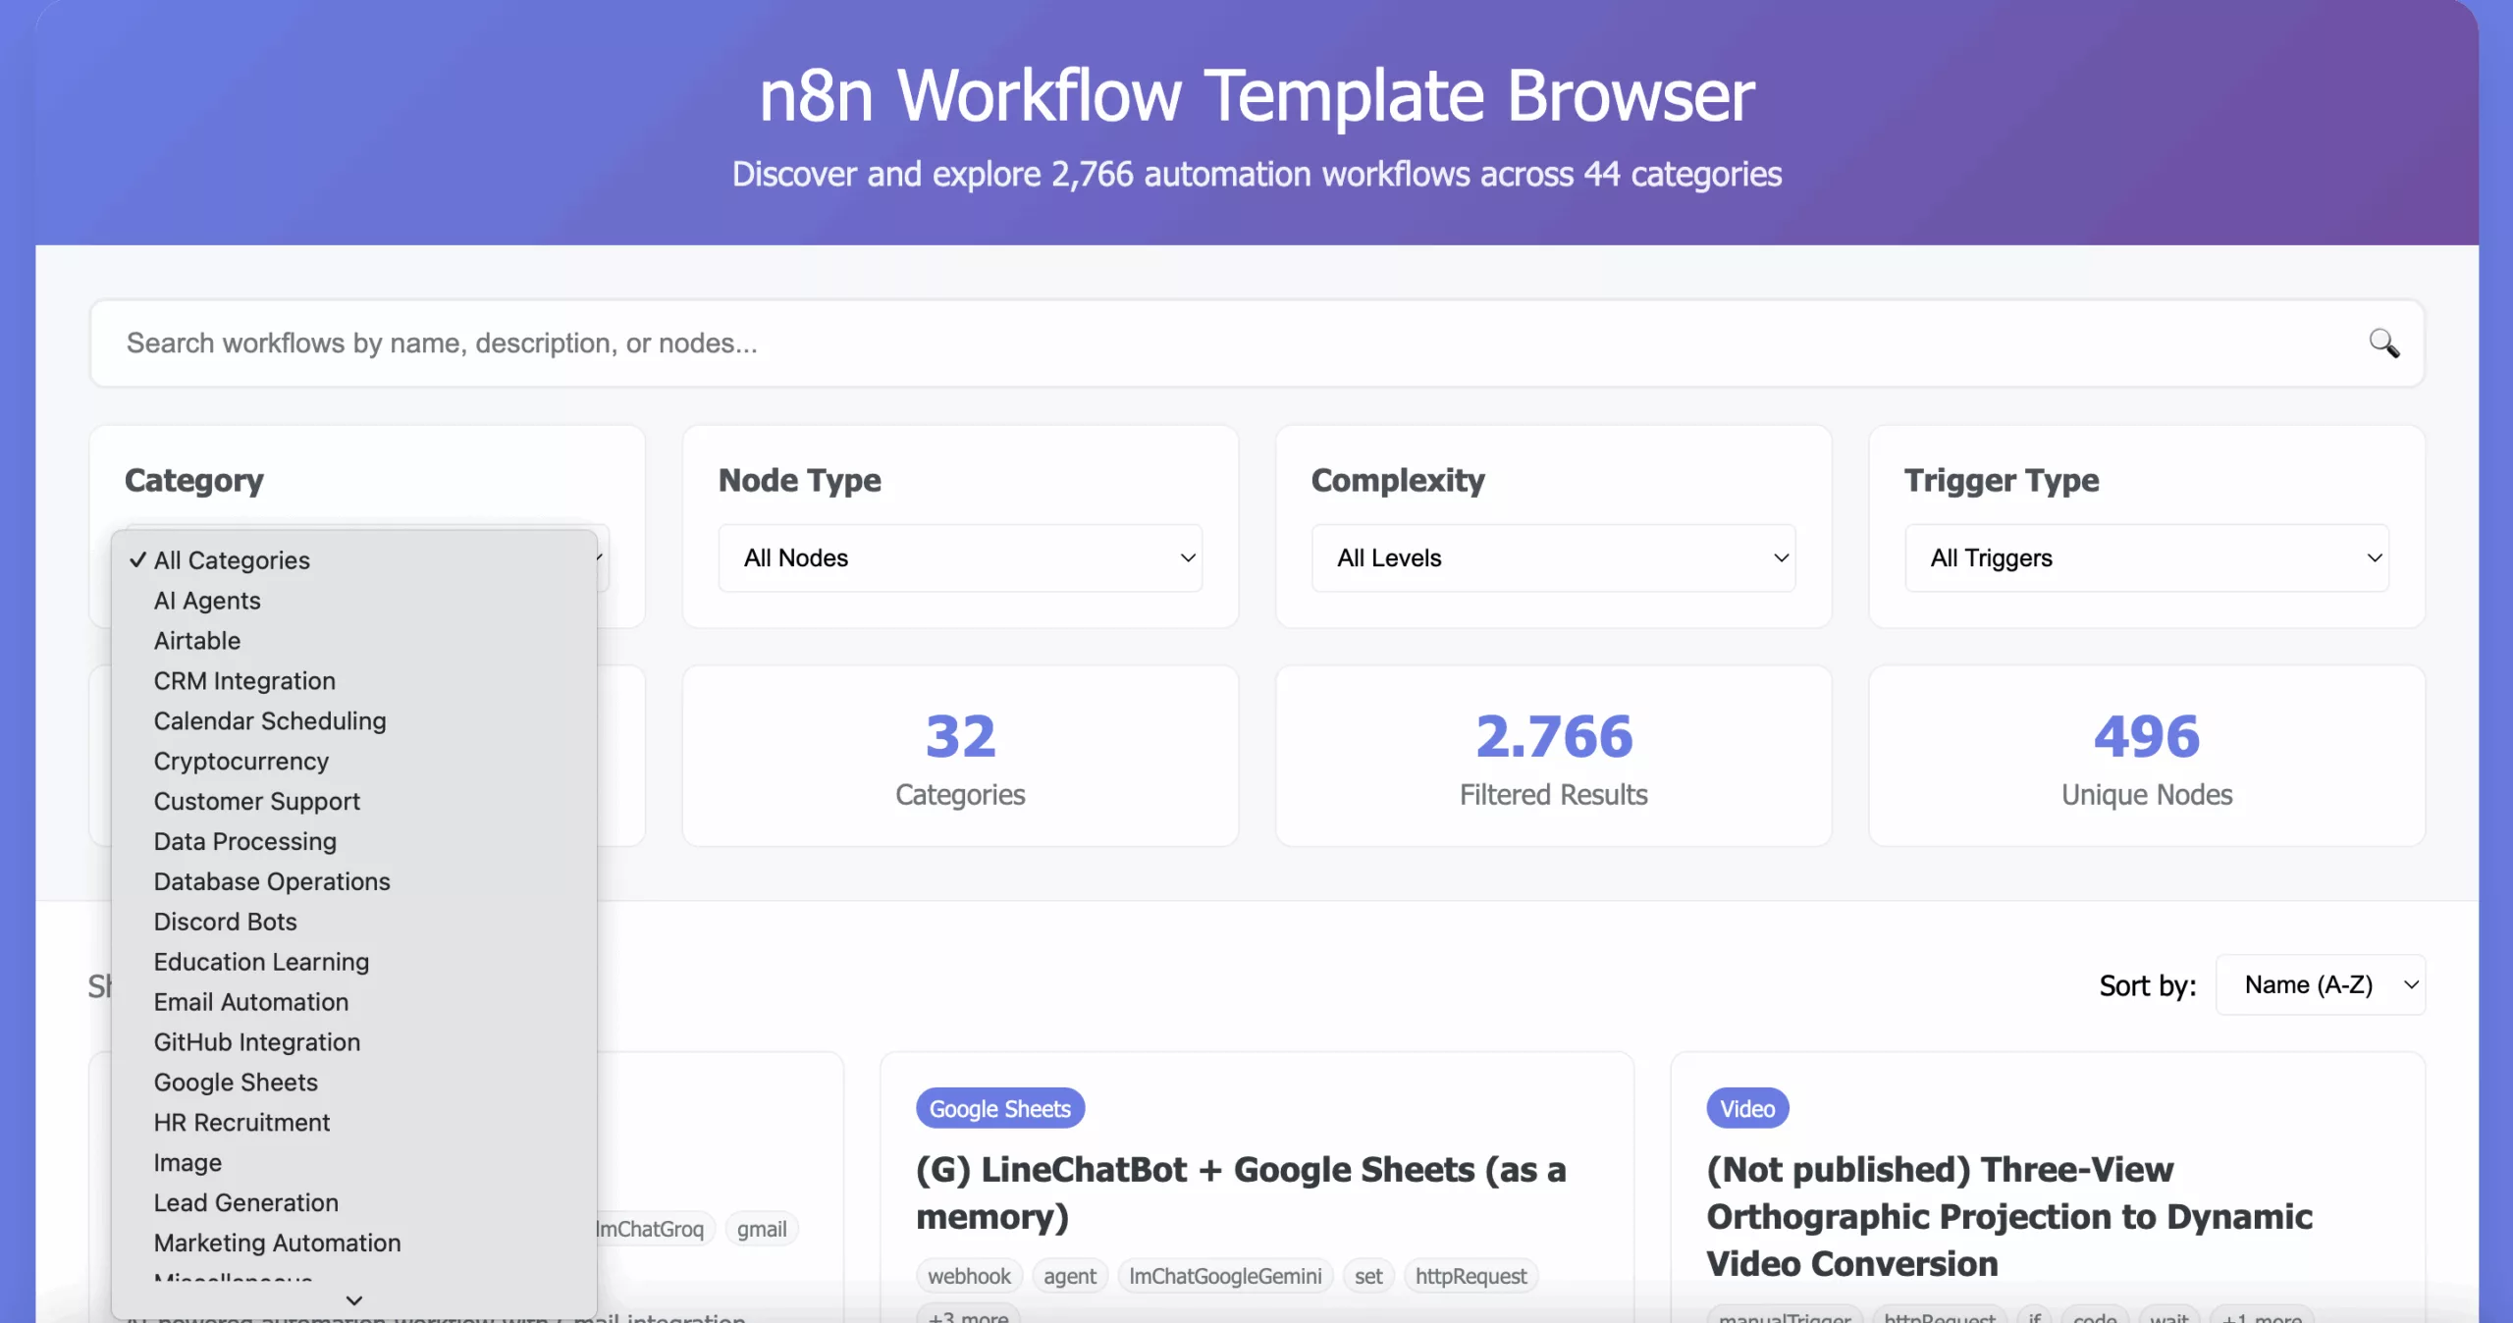Image resolution: width=2513 pixels, height=1323 pixels.
Task: Choose Marketing Automation category
Action: tap(277, 1243)
